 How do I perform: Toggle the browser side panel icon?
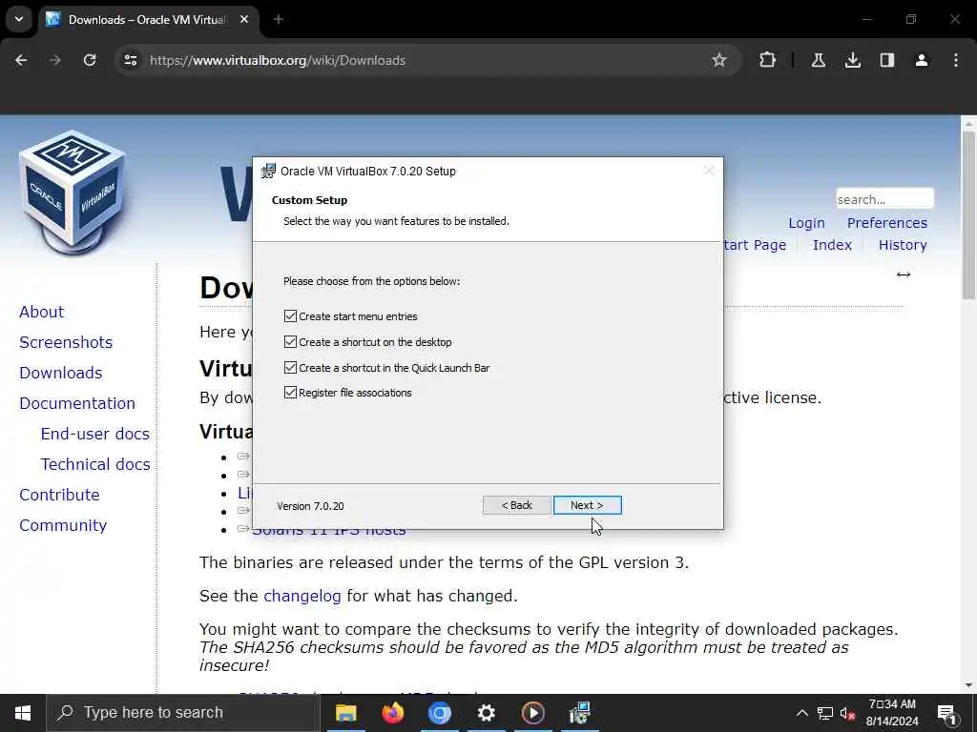886,60
